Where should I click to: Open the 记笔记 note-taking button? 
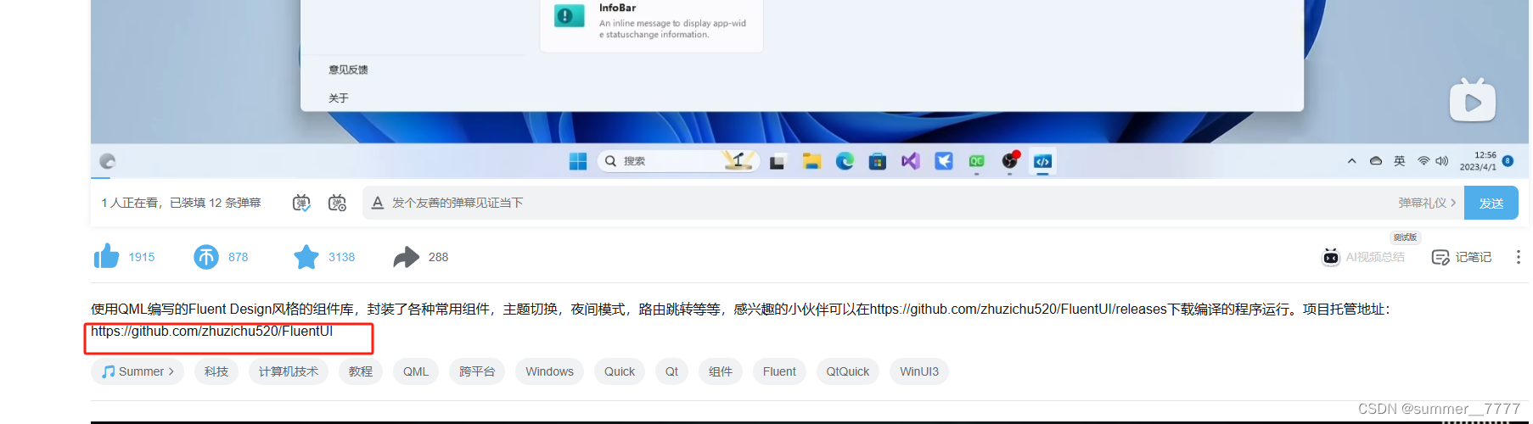[x=1462, y=257]
